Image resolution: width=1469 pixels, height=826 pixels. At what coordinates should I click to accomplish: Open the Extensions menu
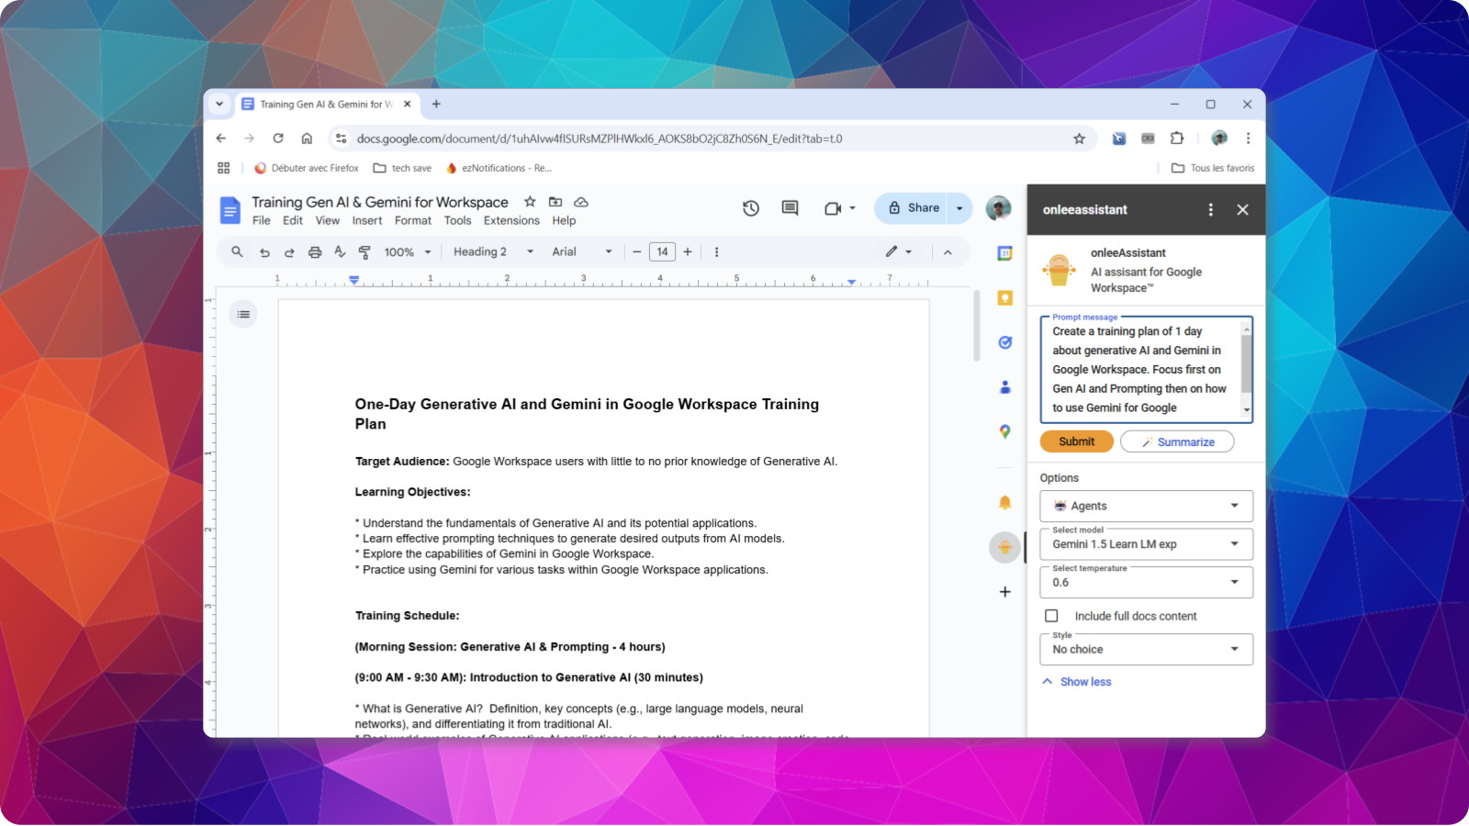click(511, 221)
